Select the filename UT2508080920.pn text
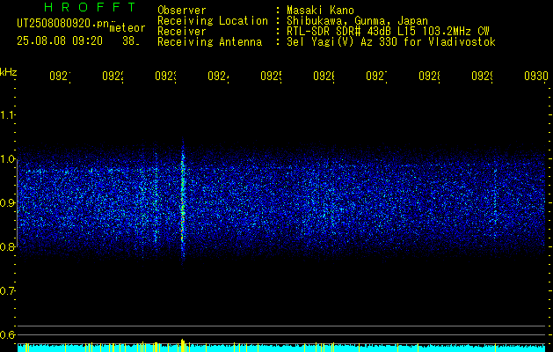Image resolution: width=553 pixels, height=352 pixels. pos(62,24)
